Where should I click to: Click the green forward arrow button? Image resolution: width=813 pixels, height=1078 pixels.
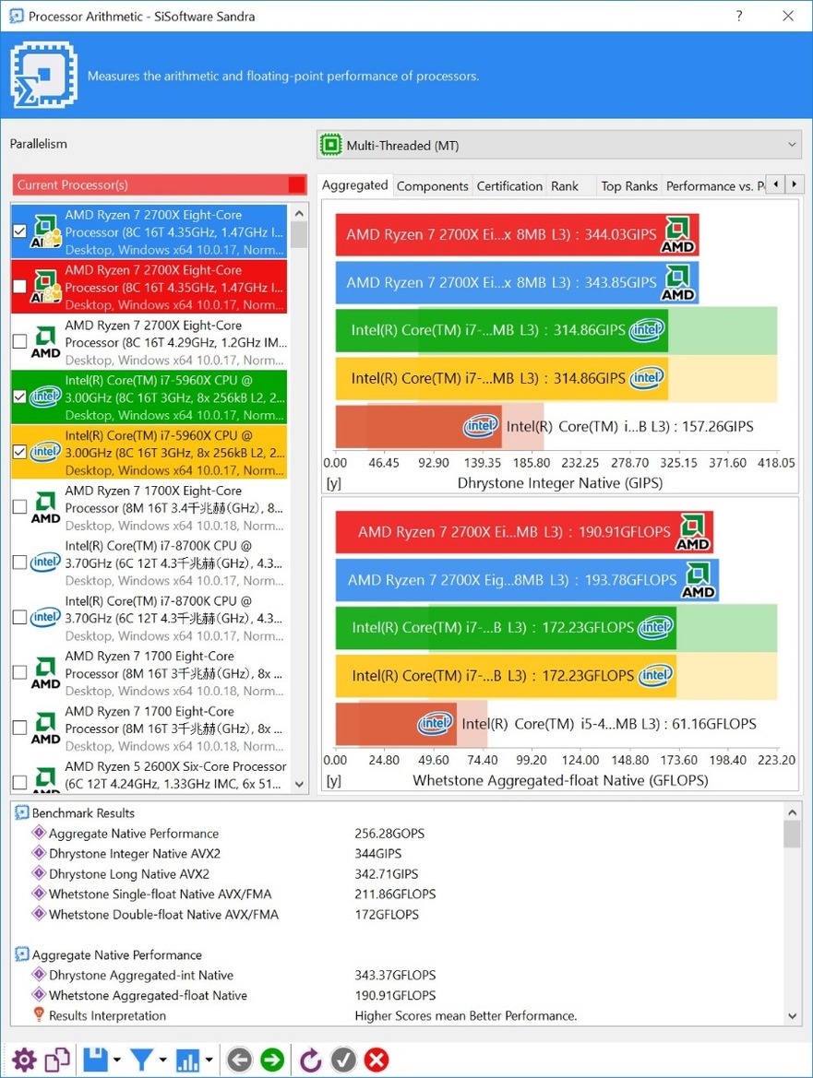(x=272, y=1060)
